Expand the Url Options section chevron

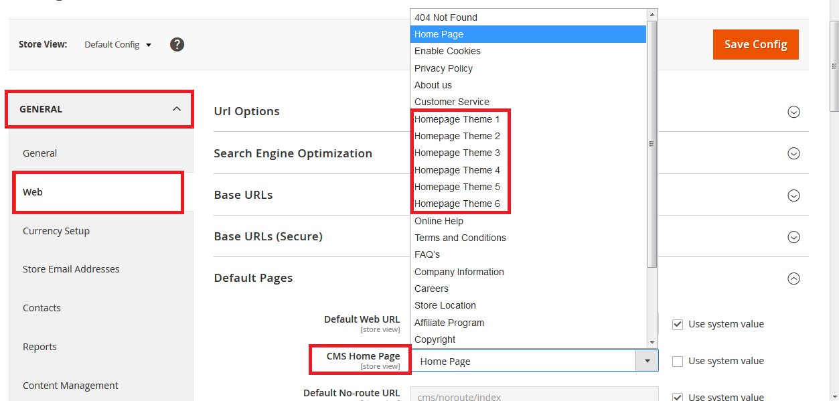tap(793, 112)
